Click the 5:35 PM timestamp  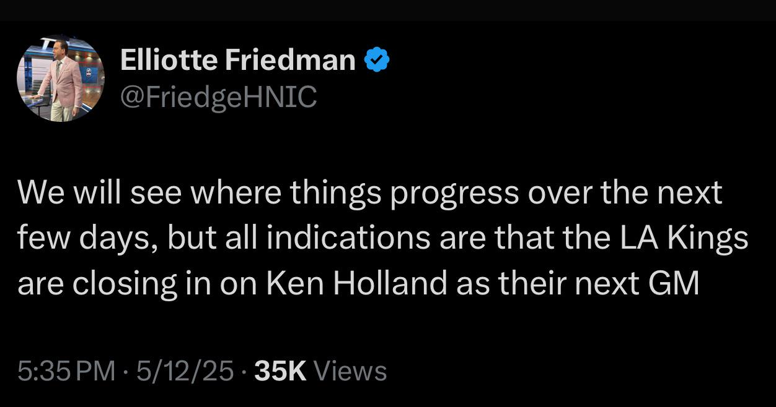66,371
